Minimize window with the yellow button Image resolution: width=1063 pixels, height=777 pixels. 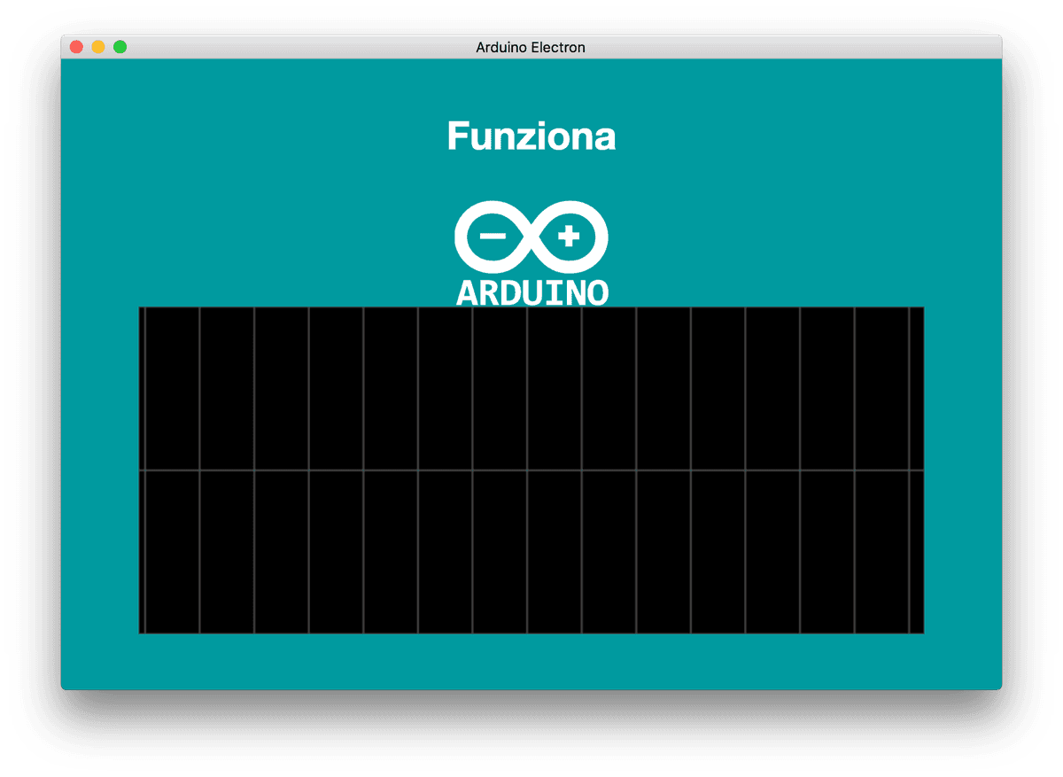pos(98,47)
